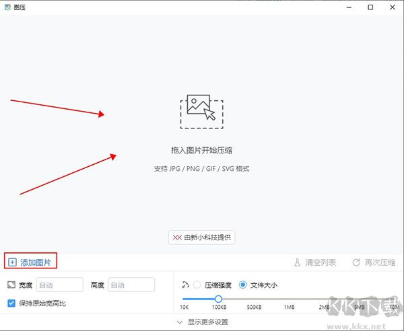
Task: Minimize the 图压 window
Action: click(x=349, y=7)
